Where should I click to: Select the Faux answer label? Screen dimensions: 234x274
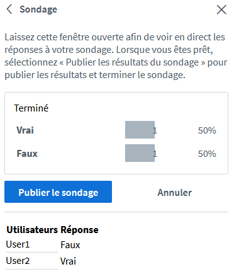coord(27,154)
